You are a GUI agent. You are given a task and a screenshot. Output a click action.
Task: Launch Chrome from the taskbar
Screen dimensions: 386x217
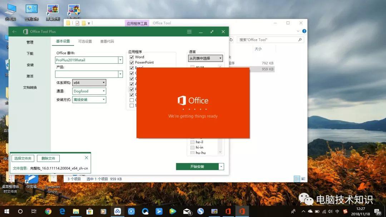coord(48,211)
